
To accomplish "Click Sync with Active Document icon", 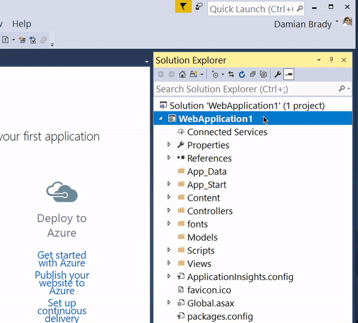I will pyautogui.click(x=231, y=74).
